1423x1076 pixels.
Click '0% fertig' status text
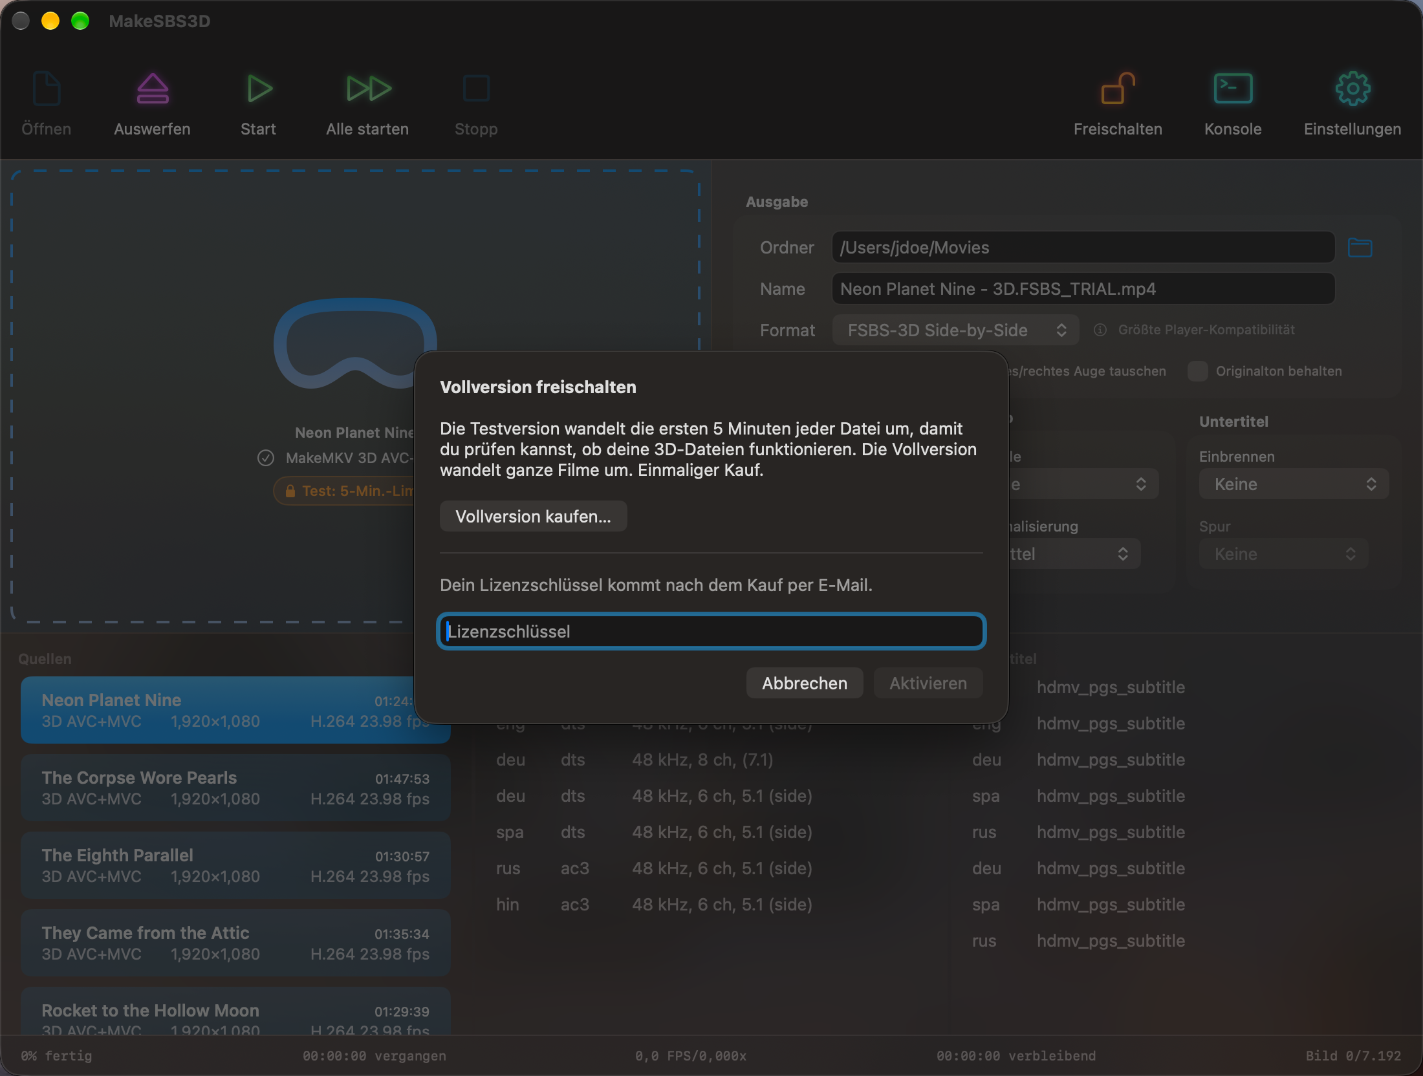[56, 1056]
